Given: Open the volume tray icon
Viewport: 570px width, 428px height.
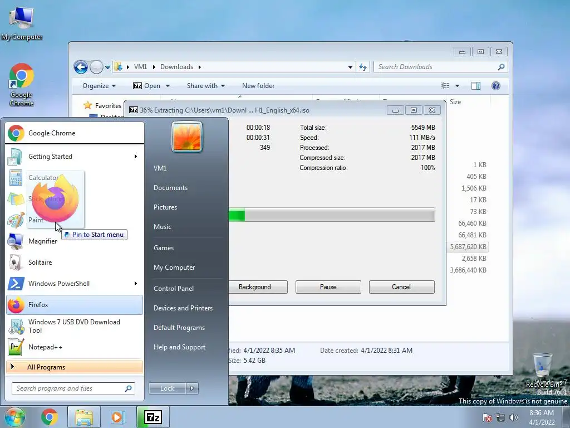Looking at the screenshot, I should [x=513, y=417].
